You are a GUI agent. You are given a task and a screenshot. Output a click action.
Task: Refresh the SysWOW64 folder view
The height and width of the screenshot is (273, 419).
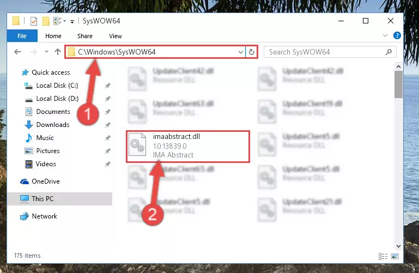[251, 52]
